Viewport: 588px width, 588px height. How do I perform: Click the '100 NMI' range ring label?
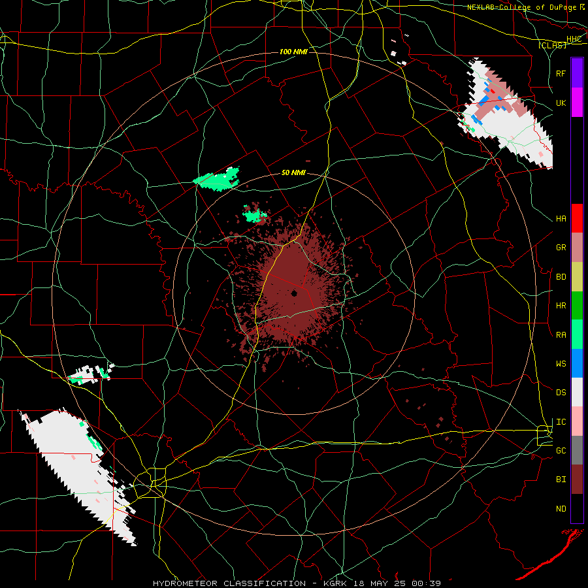(293, 52)
